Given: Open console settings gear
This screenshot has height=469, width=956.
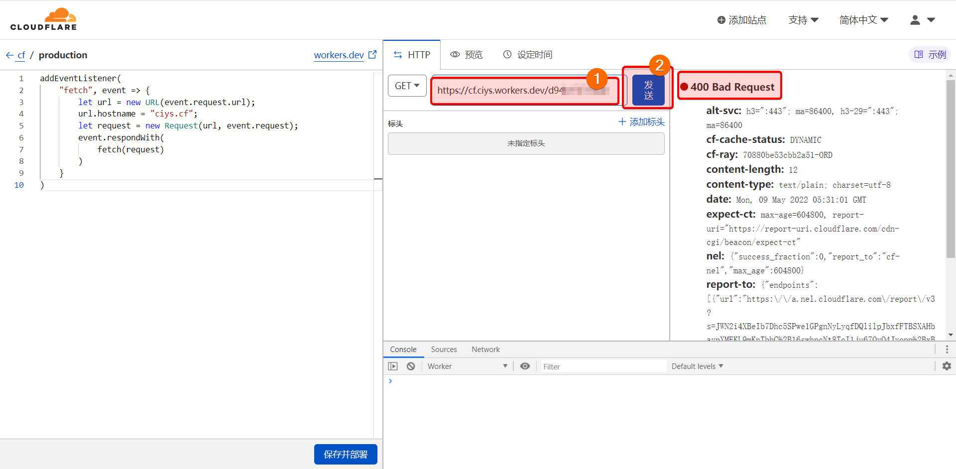Looking at the screenshot, I should pos(947,366).
